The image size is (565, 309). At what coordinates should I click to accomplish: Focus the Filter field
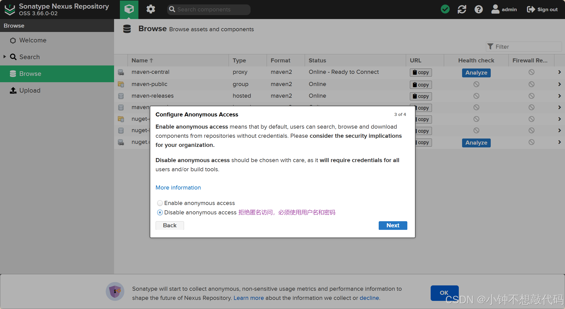(x=524, y=47)
